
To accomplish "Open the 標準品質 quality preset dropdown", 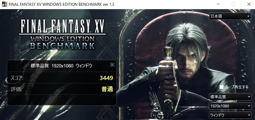I will coord(230,97).
